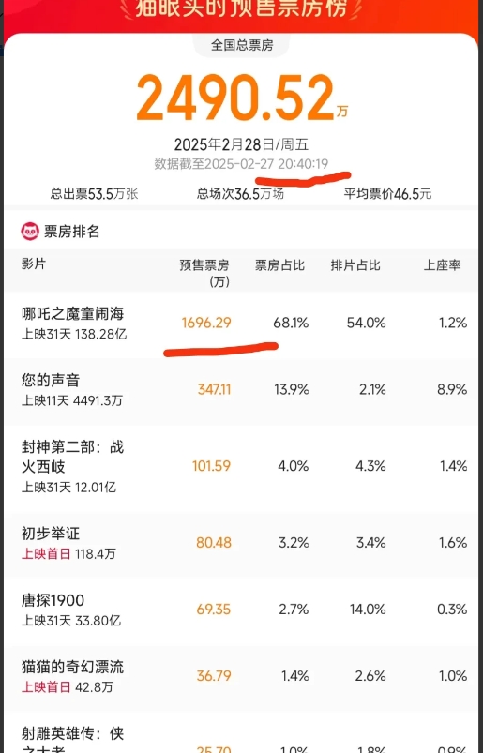This screenshot has width=483, height=753.
Task: Open the 初步举证 movie row
Action: point(244,543)
